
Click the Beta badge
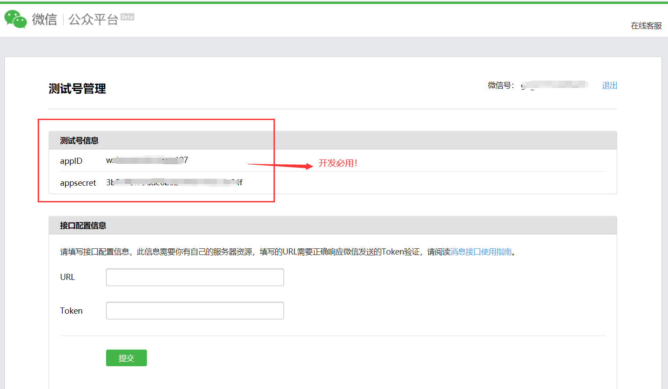pos(128,17)
